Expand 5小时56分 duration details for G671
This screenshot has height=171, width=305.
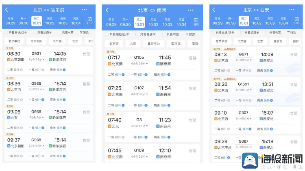(x=244, y=60)
